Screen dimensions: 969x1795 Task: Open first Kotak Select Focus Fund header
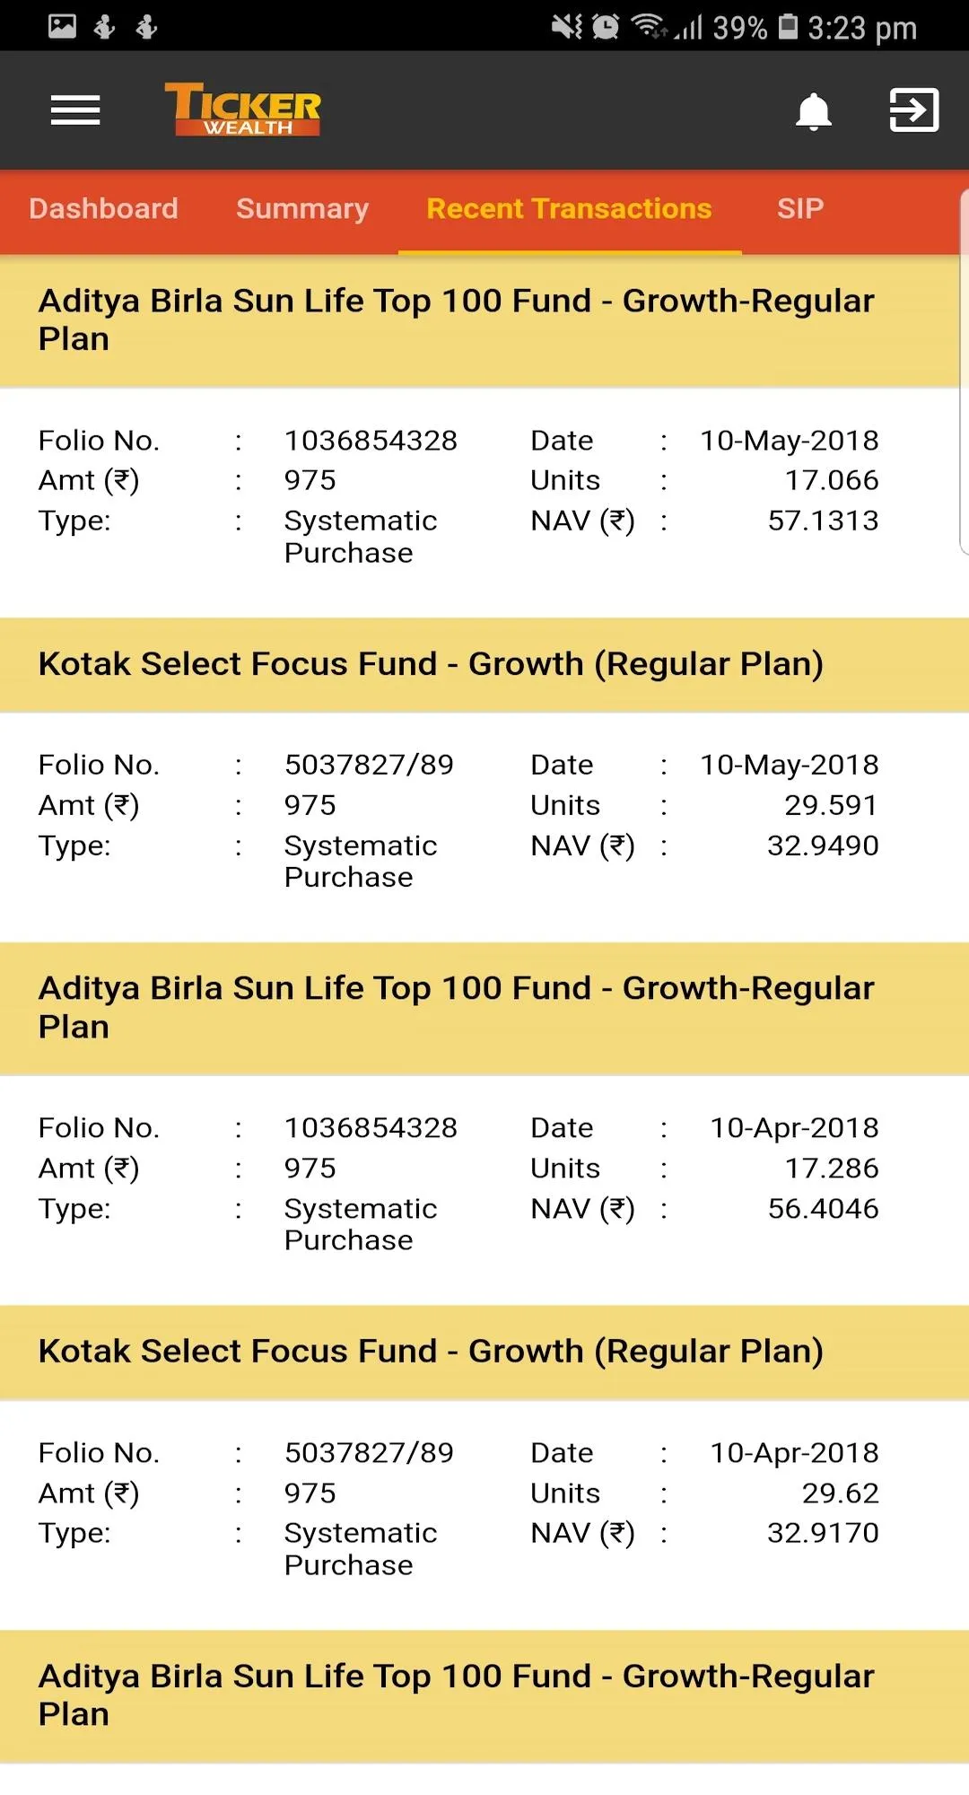[484, 665]
